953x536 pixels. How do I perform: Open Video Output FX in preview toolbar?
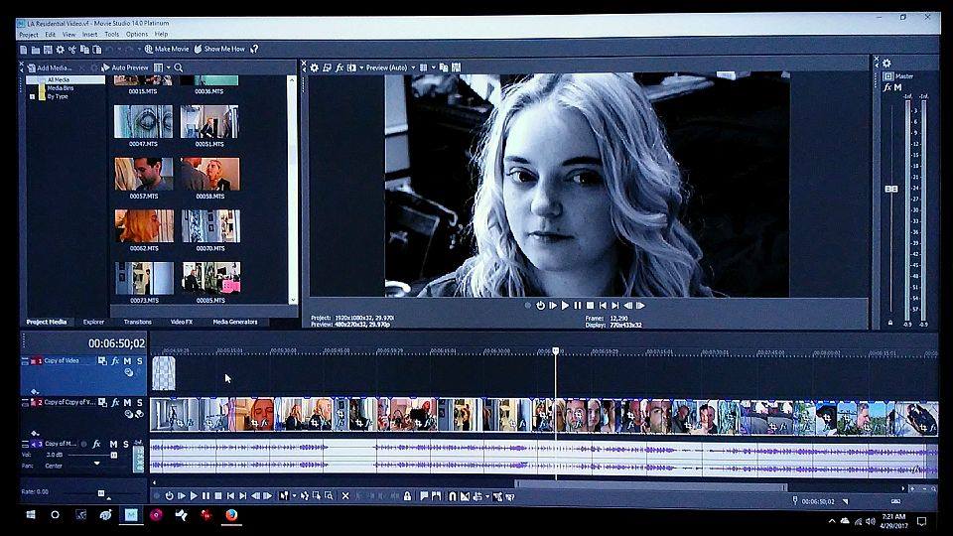pyautogui.click(x=340, y=68)
